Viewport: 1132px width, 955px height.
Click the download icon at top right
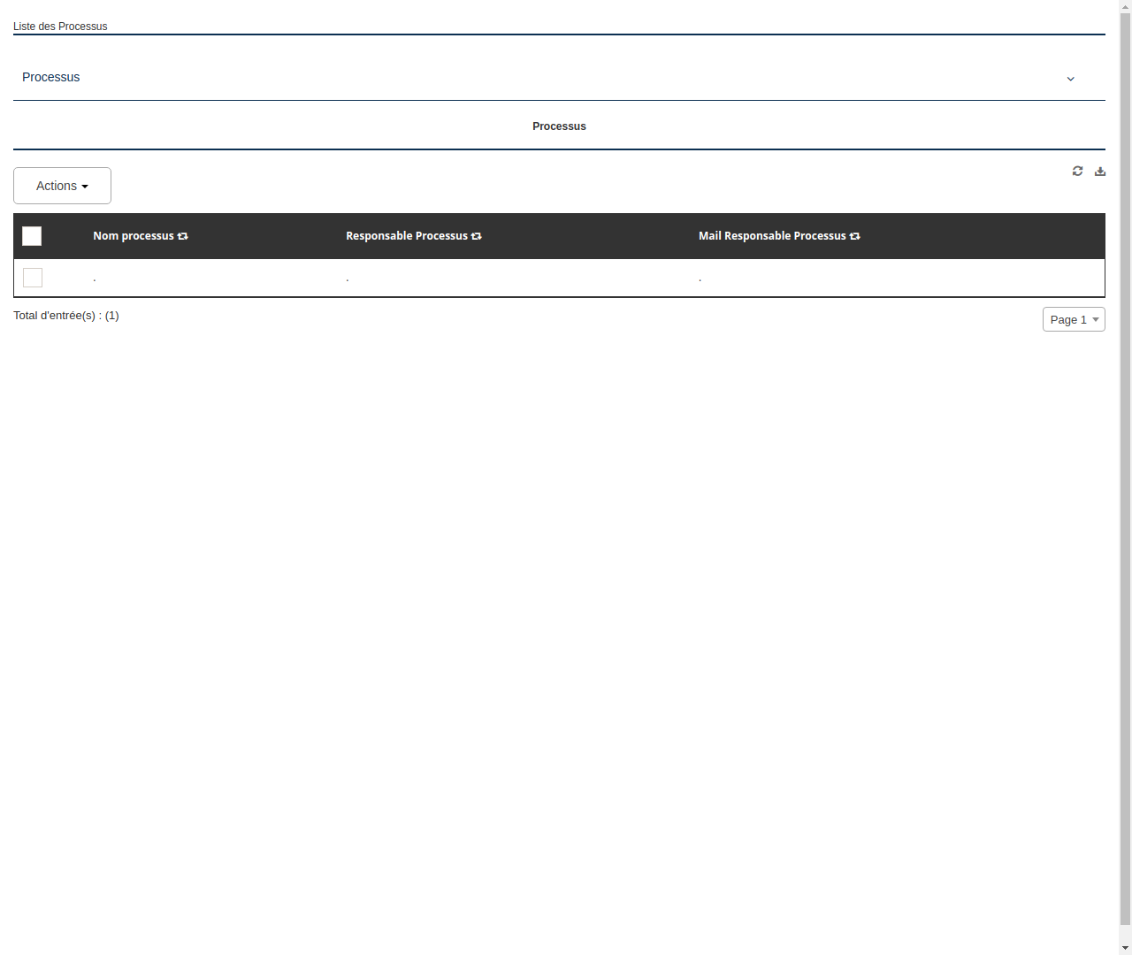coord(1100,171)
